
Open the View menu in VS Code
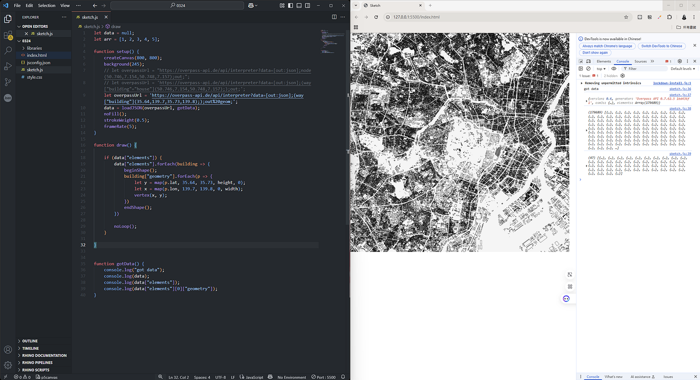(x=65, y=5)
